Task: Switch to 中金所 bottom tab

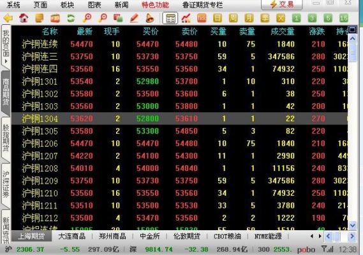Action: (150, 236)
